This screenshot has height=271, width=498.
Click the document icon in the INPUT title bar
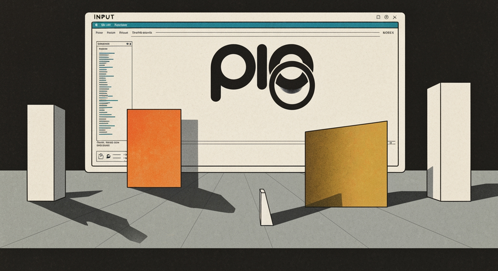tap(378, 17)
